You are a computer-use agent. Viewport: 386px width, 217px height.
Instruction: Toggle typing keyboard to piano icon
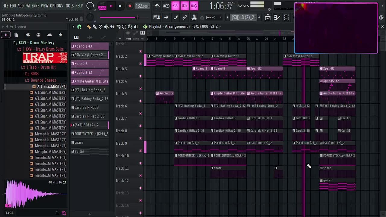coord(157,17)
